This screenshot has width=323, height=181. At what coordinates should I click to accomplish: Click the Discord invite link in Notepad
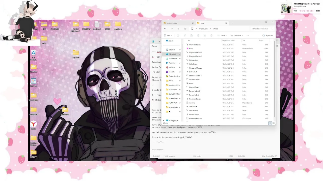pyautogui.click(x=177, y=137)
